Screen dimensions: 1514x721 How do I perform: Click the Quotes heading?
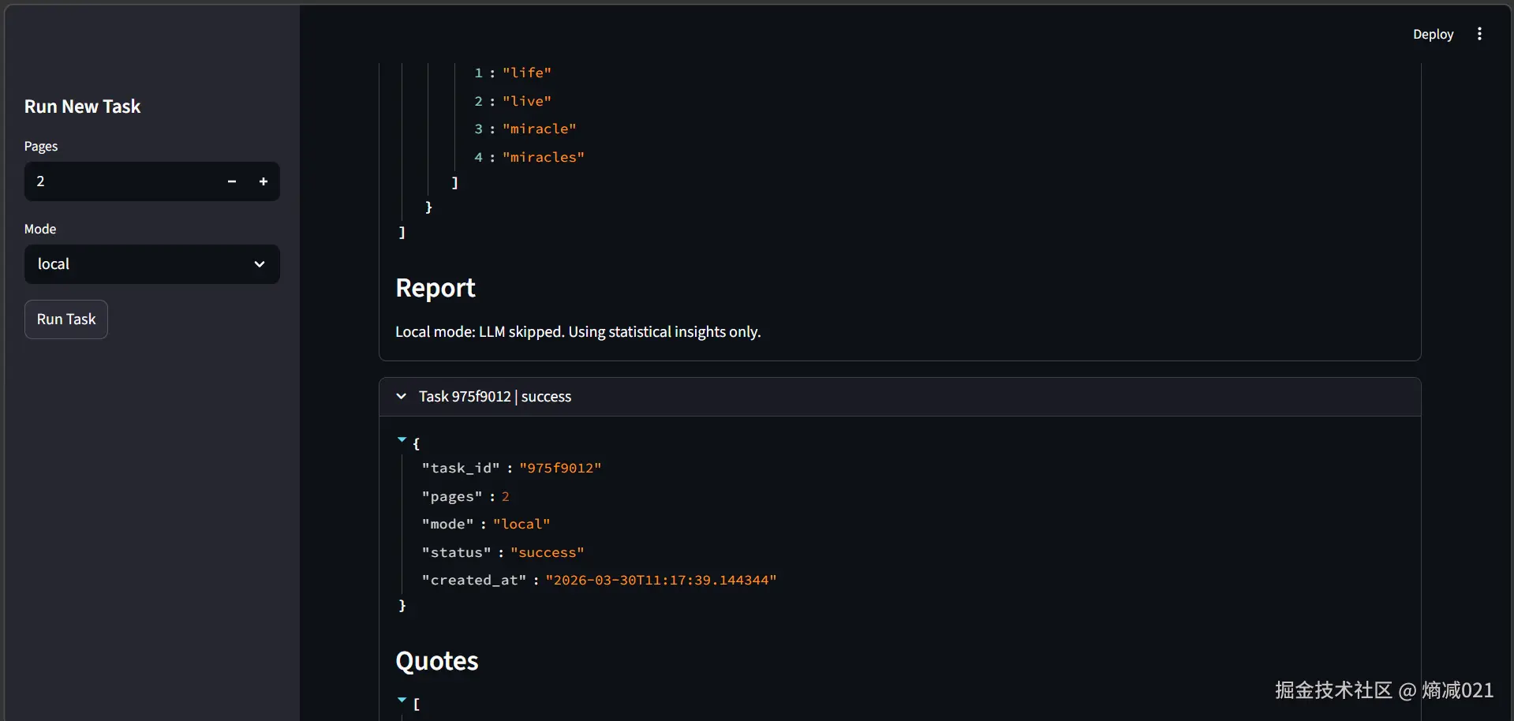pyautogui.click(x=437, y=661)
